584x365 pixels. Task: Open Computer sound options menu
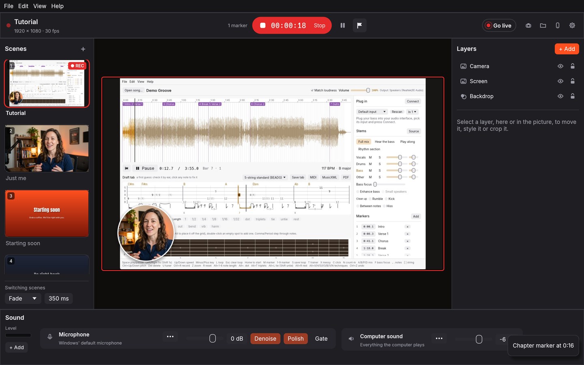[439, 338]
